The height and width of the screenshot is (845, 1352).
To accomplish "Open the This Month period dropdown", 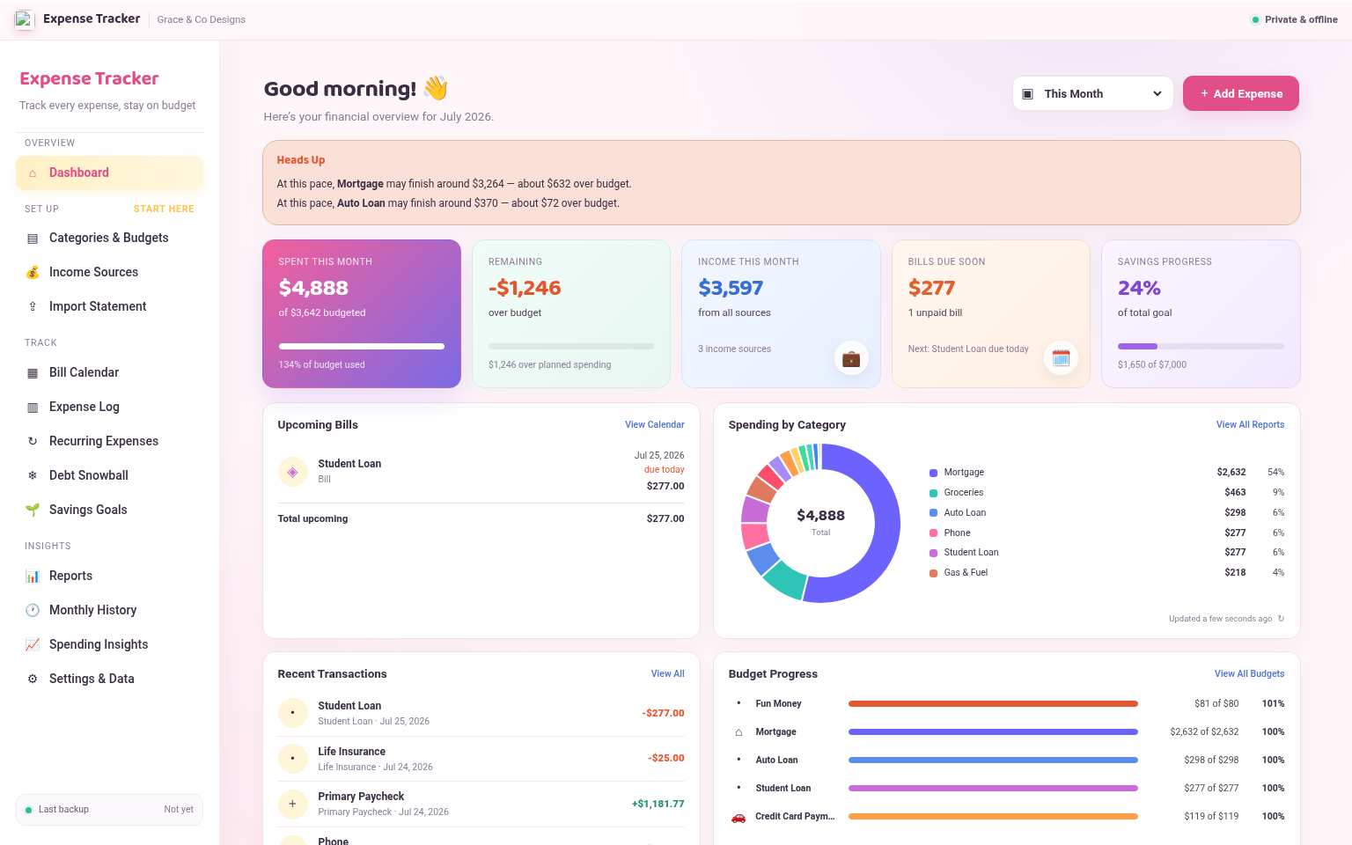I will click(x=1093, y=93).
